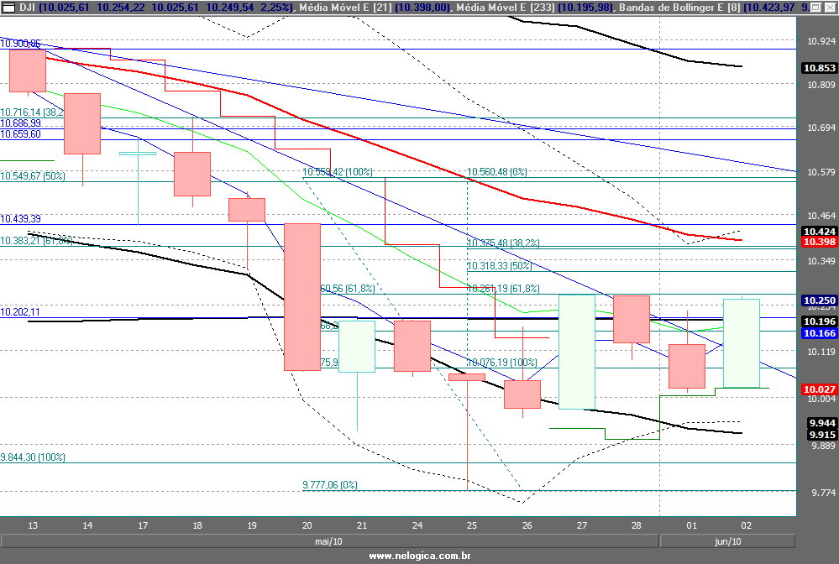
Task: Click the 10.398 red price tag
Action: 819,242
